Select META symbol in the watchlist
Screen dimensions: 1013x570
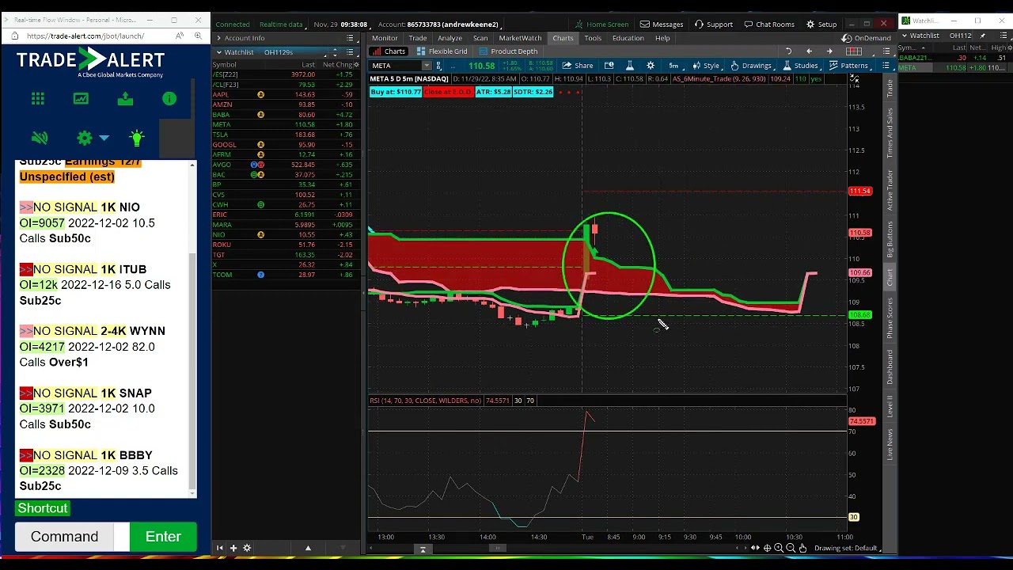[x=222, y=124]
